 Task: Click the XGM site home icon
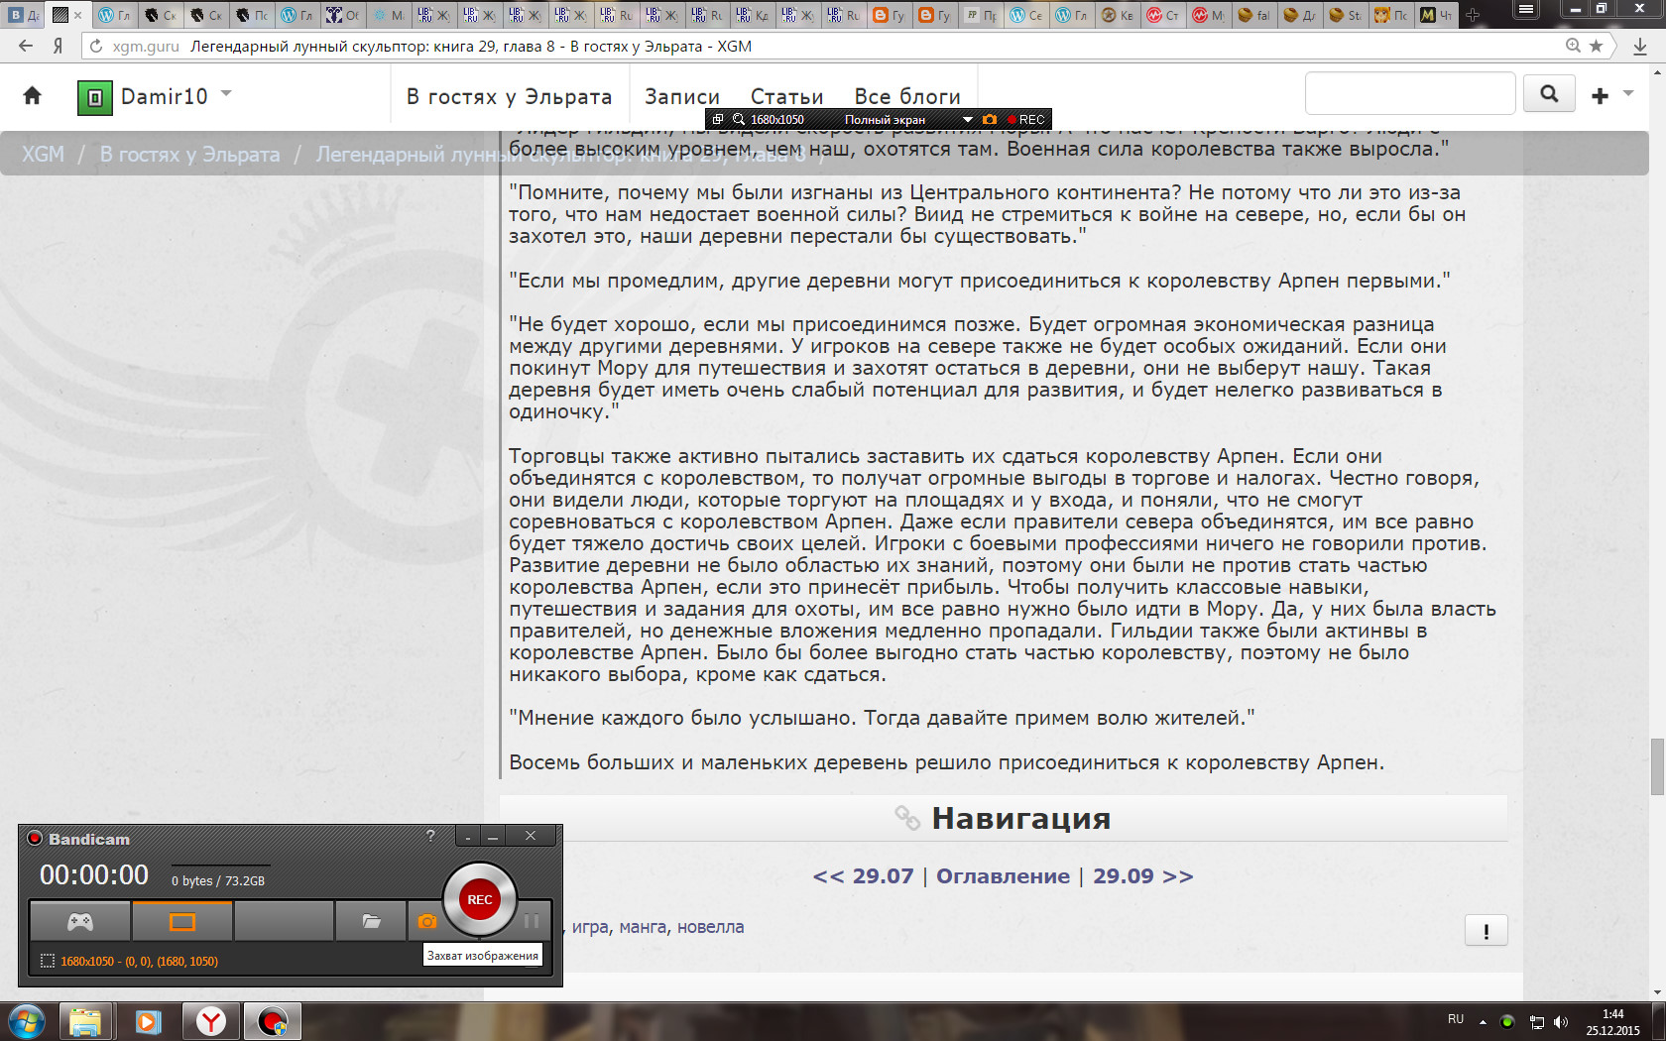pyautogui.click(x=33, y=95)
